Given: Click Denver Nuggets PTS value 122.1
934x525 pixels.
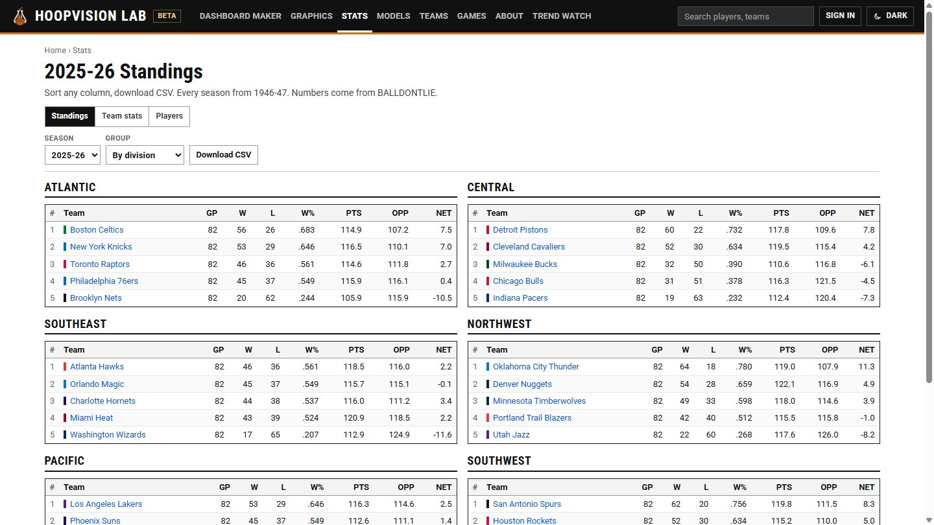Looking at the screenshot, I should click(x=784, y=384).
